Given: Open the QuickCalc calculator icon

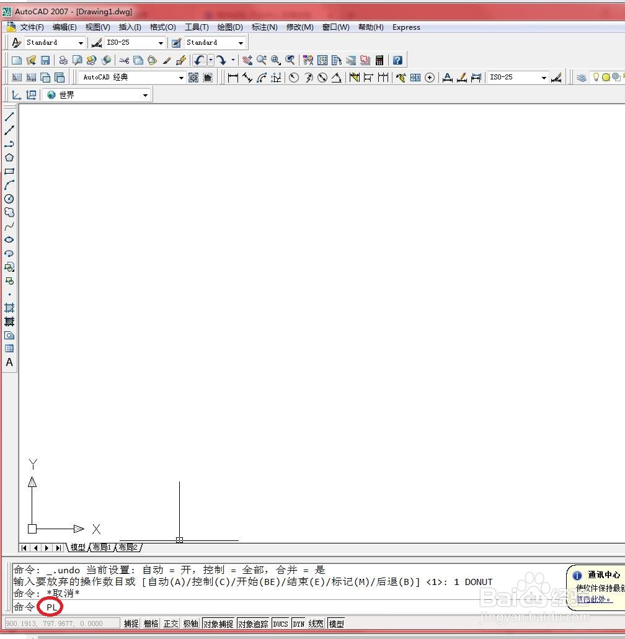Looking at the screenshot, I should point(379,60).
